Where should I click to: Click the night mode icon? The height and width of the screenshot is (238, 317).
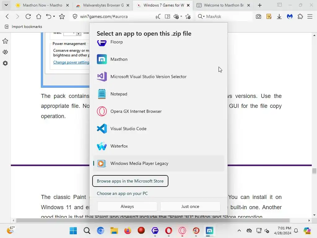pos(176,17)
